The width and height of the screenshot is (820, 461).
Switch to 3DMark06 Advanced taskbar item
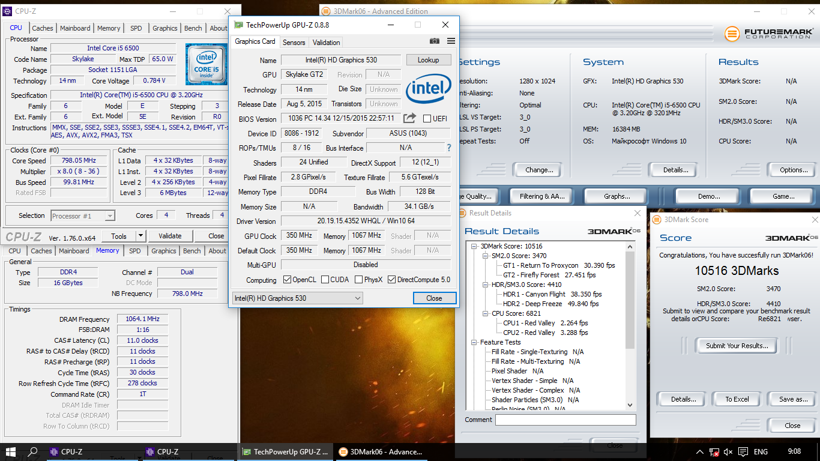(381, 451)
